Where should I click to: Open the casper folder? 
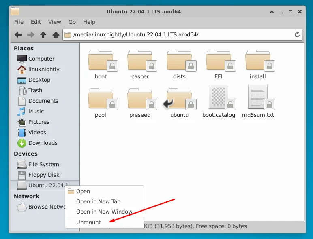pos(140,65)
